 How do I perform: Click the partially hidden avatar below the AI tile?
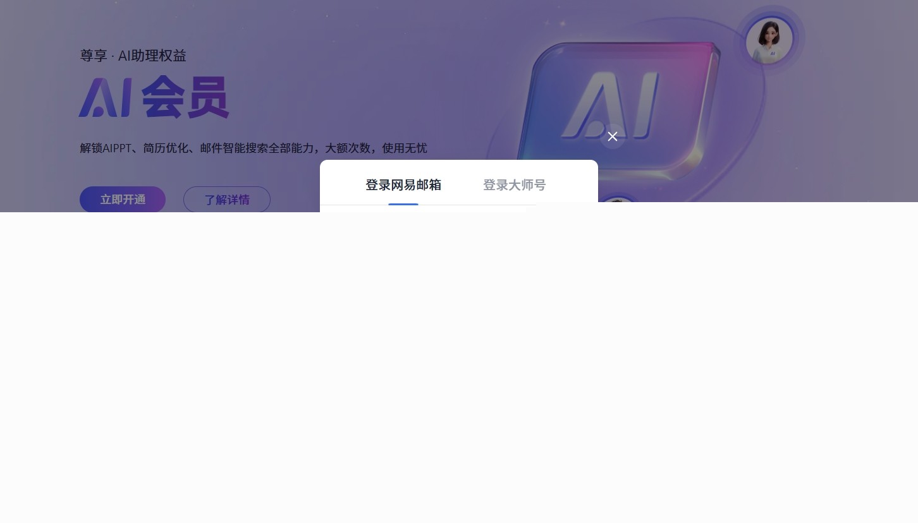(617, 199)
